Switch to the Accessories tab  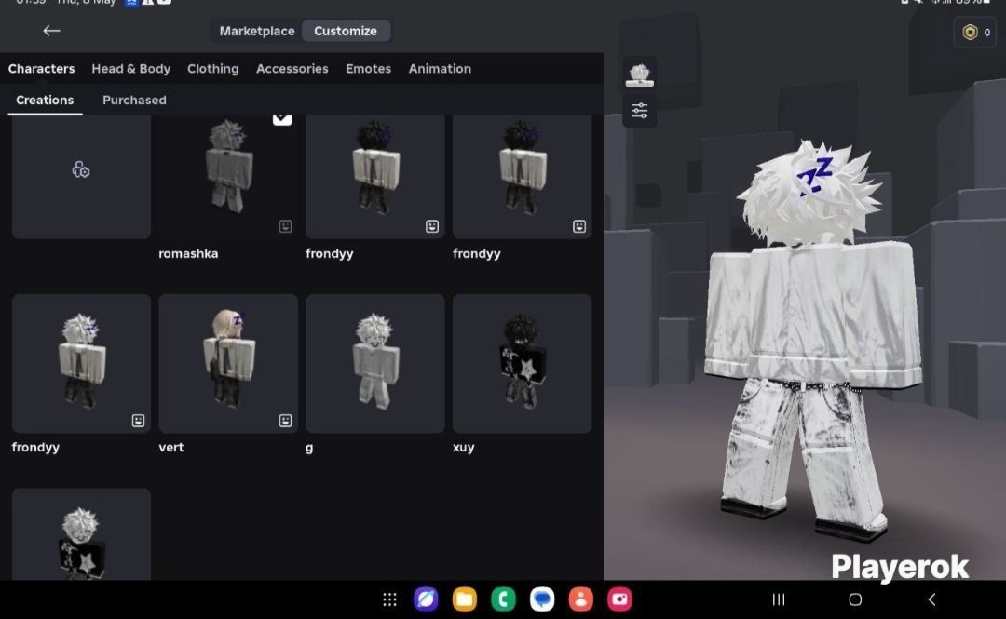(292, 69)
